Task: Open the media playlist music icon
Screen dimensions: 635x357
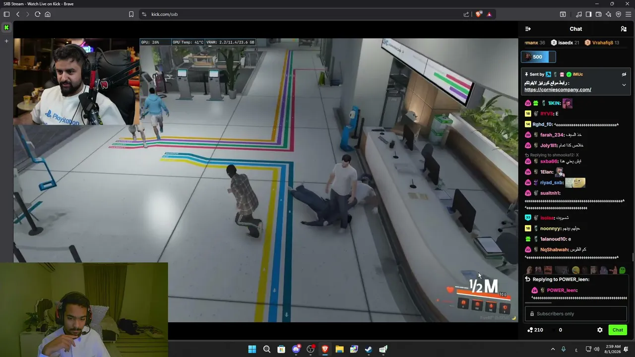Action: coord(579,14)
